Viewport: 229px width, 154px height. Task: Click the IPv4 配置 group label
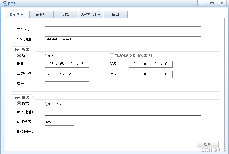click(x=21, y=50)
